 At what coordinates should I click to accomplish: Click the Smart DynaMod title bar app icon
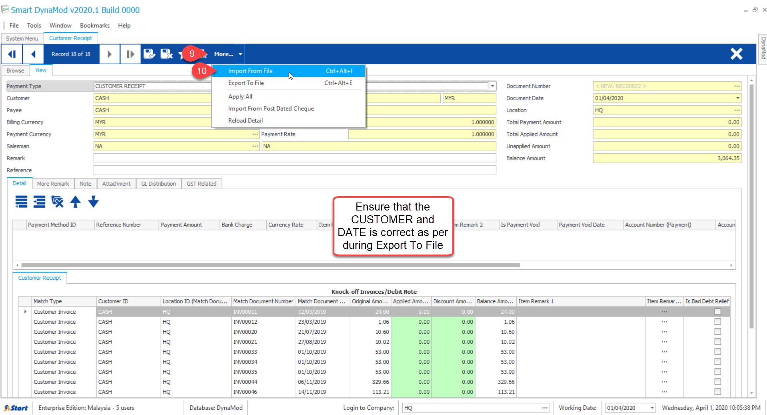point(5,10)
